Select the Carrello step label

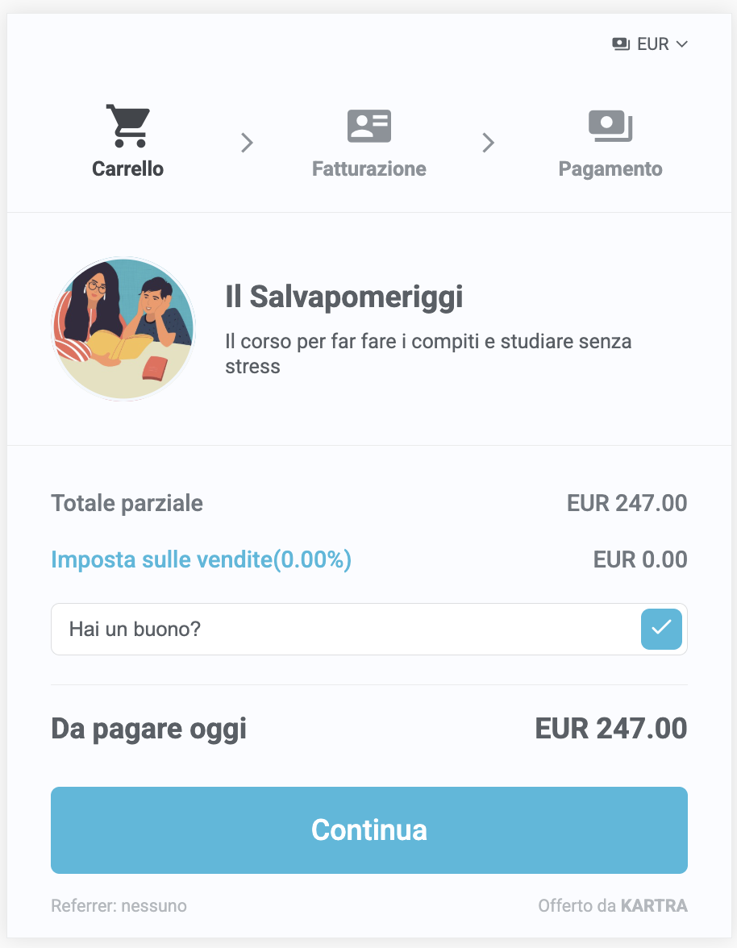coord(127,169)
